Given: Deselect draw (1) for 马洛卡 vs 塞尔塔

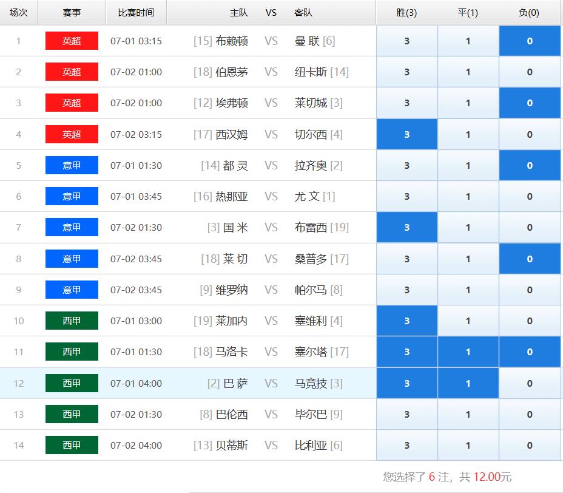Looking at the screenshot, I should pos(468,352).
